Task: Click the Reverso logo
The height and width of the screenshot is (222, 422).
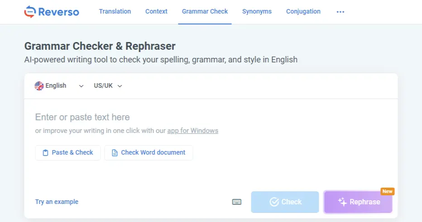Action: [x=52, y=12]
